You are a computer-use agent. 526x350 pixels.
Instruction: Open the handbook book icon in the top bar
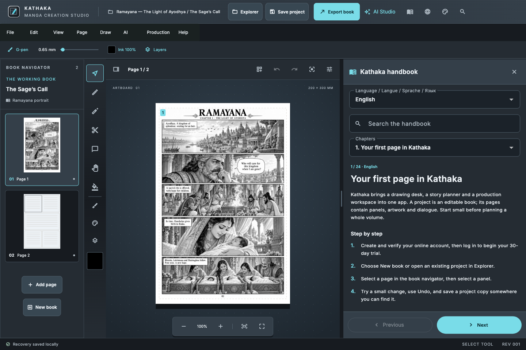(410, 12)
